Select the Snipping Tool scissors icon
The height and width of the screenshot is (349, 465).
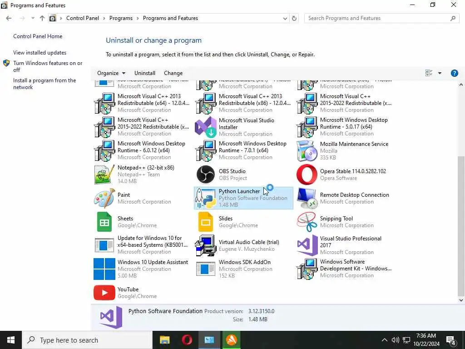tap(307, 222)
